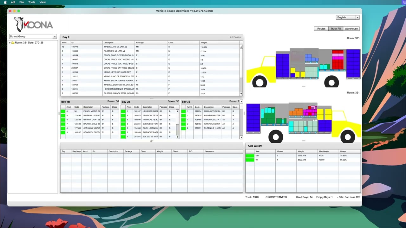Click the P/O column header

pos(196,151)
